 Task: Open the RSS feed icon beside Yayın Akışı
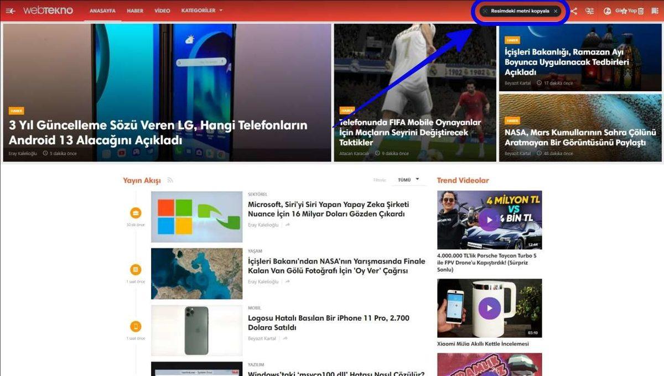click(x=170, y=180)
